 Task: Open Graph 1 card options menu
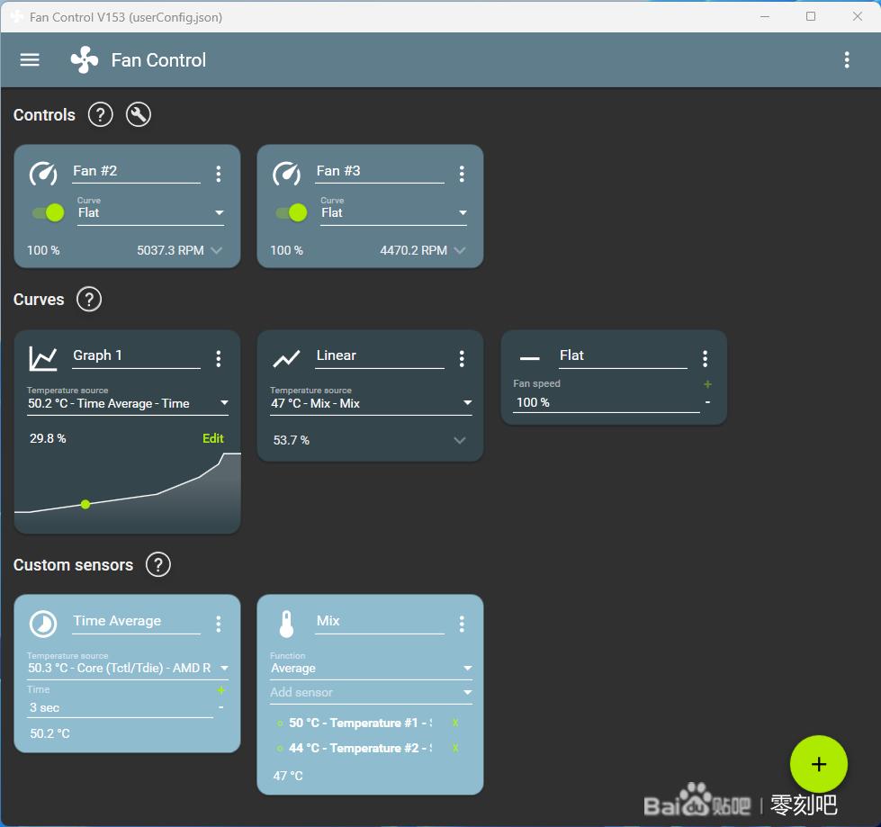pos(219,358)
